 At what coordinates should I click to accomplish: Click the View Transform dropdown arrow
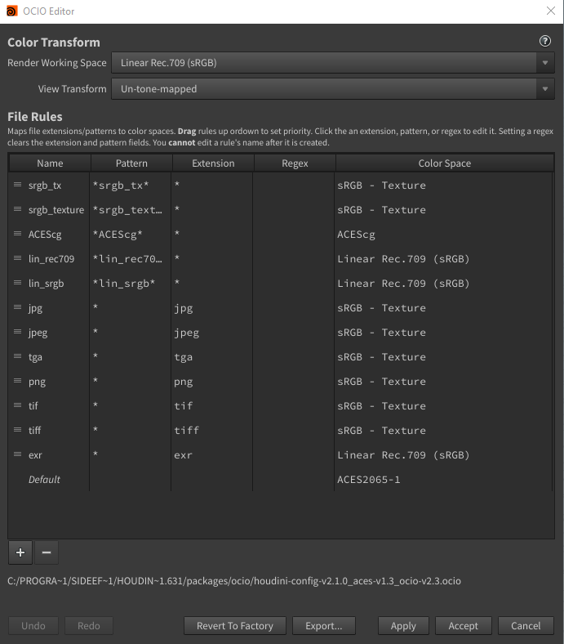click(x=545, y=89)
